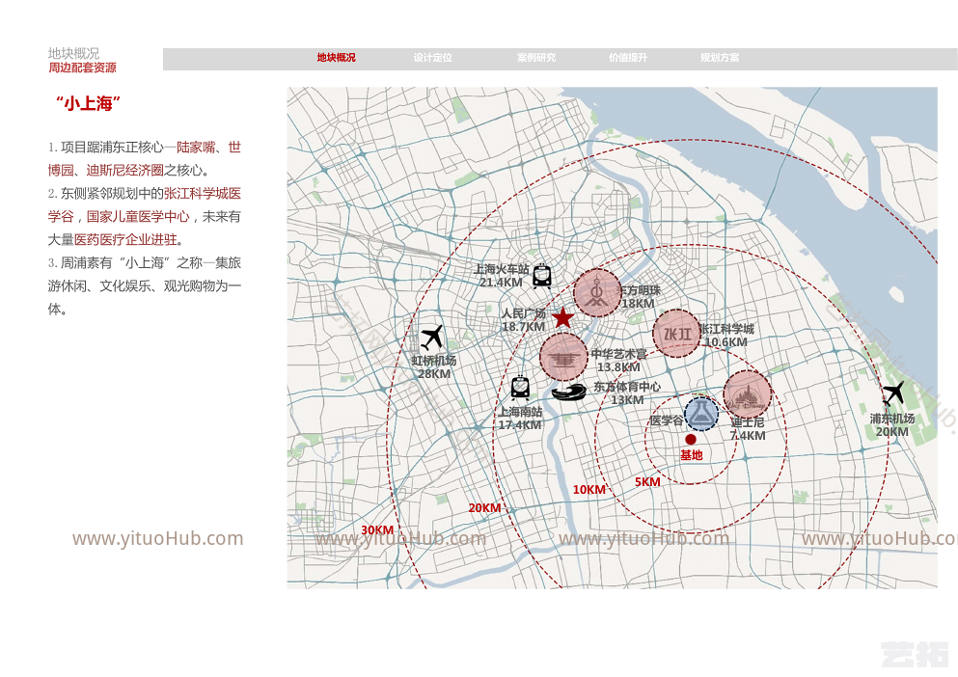The width and height of the screenshot is (958, 677).
Task: Click the 医学谷 map label
Action: [666, 420]
